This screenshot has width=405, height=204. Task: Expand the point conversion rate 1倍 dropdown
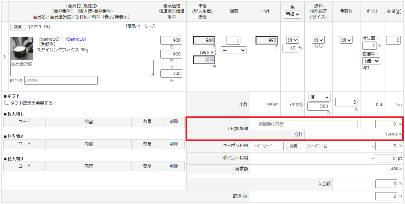click(x=371, y=61)
